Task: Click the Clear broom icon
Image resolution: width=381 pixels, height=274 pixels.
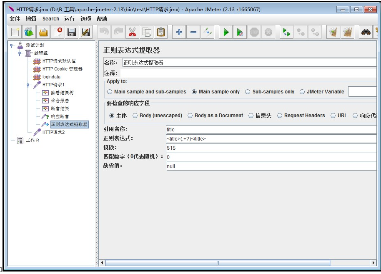Action: click(333, 32)
